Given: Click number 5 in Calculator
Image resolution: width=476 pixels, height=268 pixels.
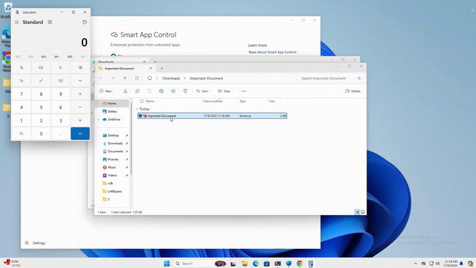Looking at the screenshot, I should (x=41, y=107).
